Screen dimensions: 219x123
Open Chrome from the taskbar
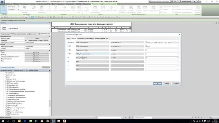click(x=48, y=121)
